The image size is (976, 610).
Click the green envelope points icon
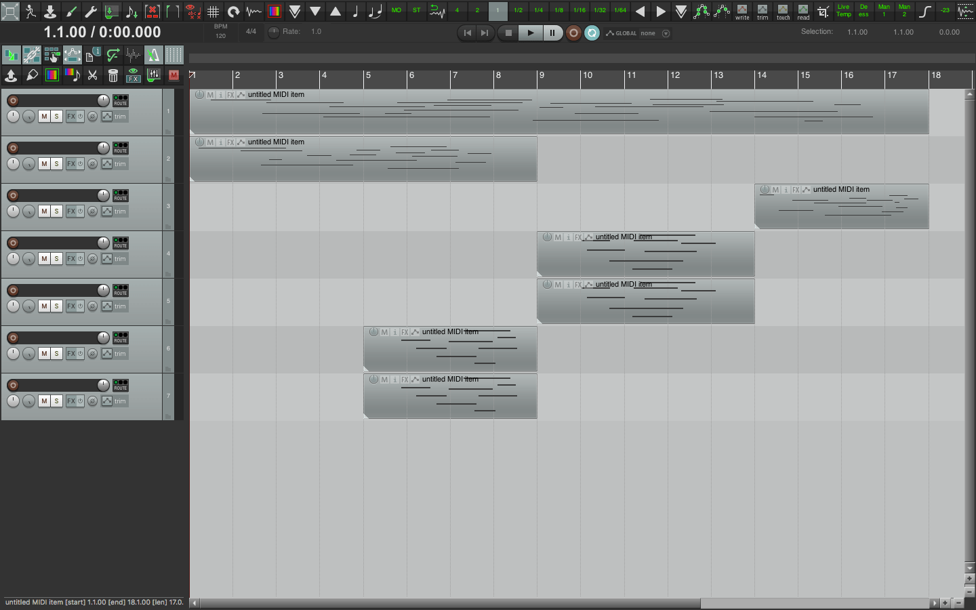click(701, 11)
